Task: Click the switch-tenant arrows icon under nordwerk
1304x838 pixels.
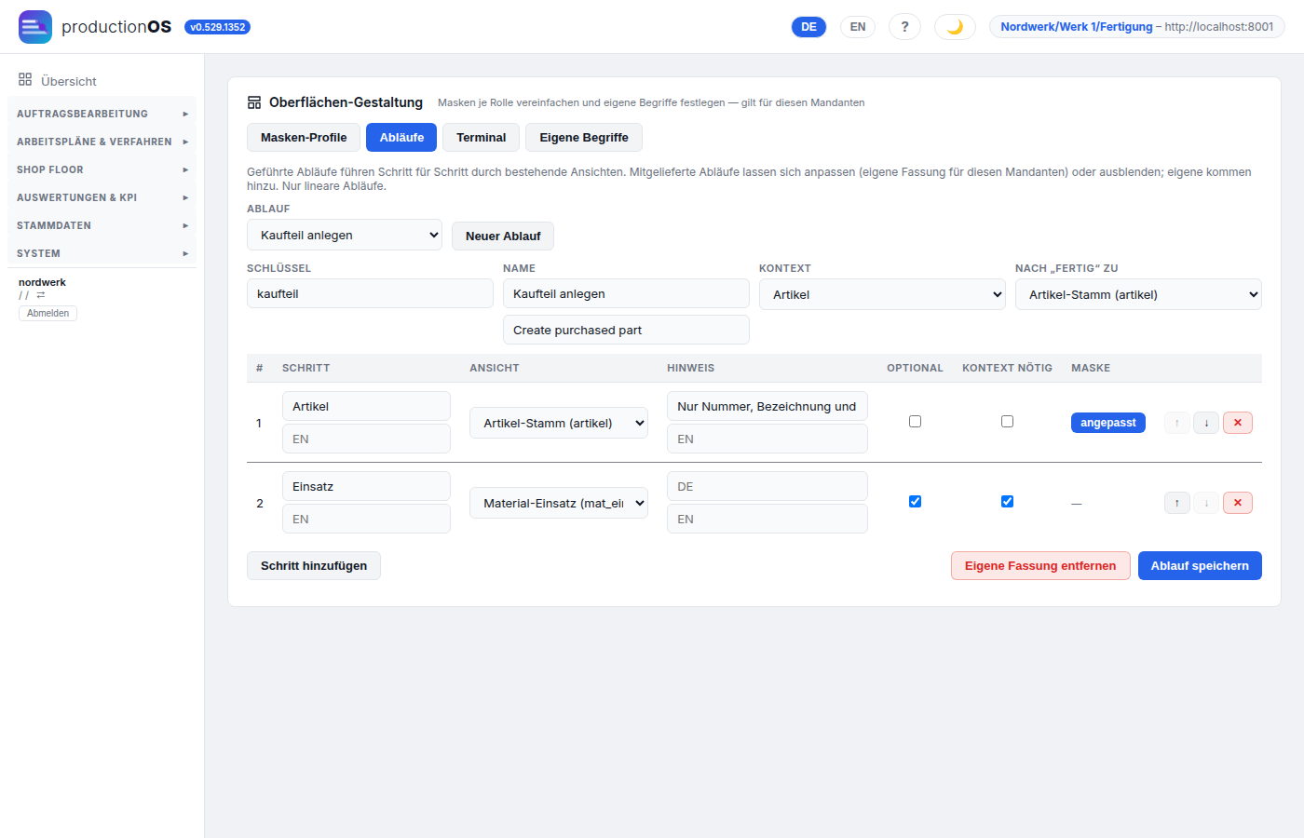Action: tap(41, 295)
